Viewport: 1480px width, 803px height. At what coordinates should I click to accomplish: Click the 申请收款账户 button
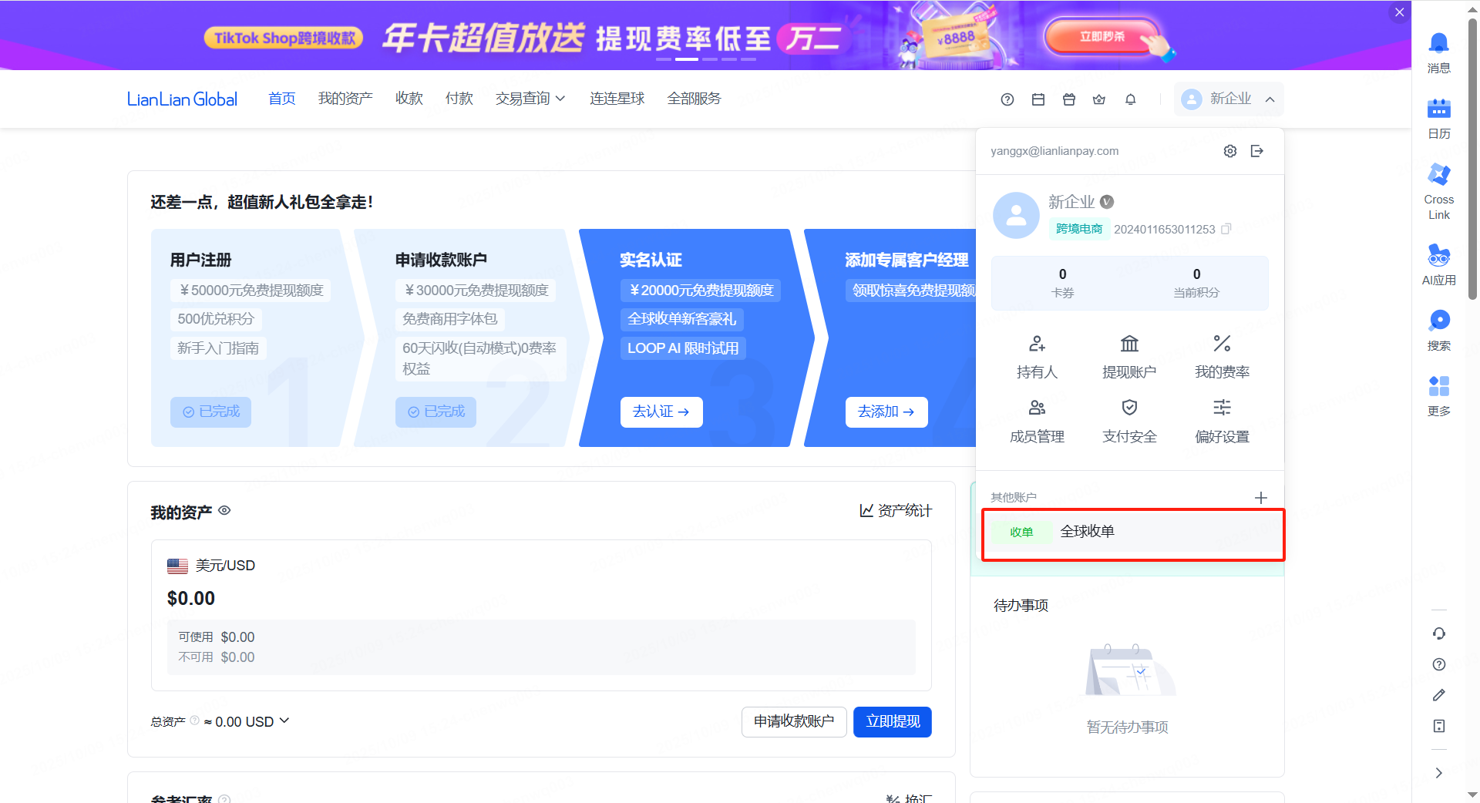[794, 721]
